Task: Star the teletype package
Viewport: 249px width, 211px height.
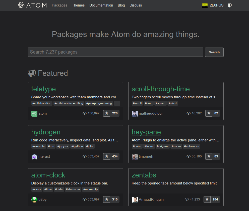Action: (107, 113)
